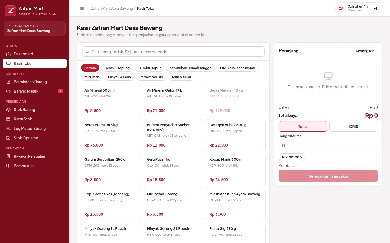This screenshot has width=390, height=243.
Task: Select Kebutuhan Rumah Tangga category chip
Action: click(190, 68)
